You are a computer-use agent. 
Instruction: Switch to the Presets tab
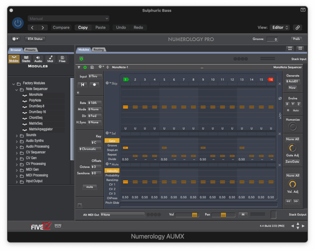click(x=30, y=50)
